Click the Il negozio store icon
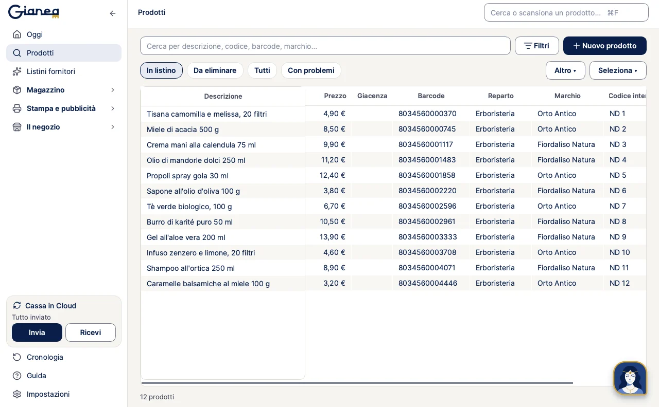The height and width of the screenshot is (407, 659). click(17, 127)
